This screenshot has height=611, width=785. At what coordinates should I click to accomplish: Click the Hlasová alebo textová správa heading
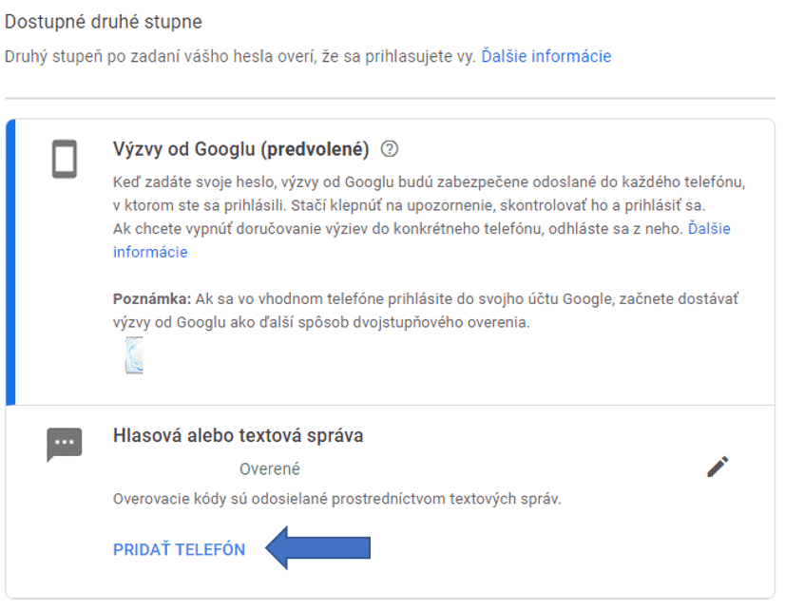[238, 436]
